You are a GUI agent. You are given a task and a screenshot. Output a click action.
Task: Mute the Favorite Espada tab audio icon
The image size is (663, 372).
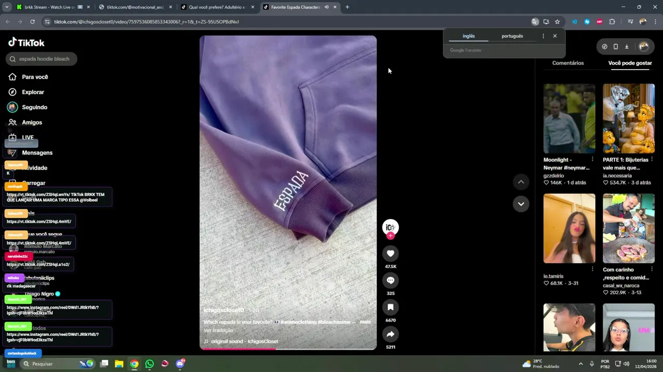tap(326, 7)
